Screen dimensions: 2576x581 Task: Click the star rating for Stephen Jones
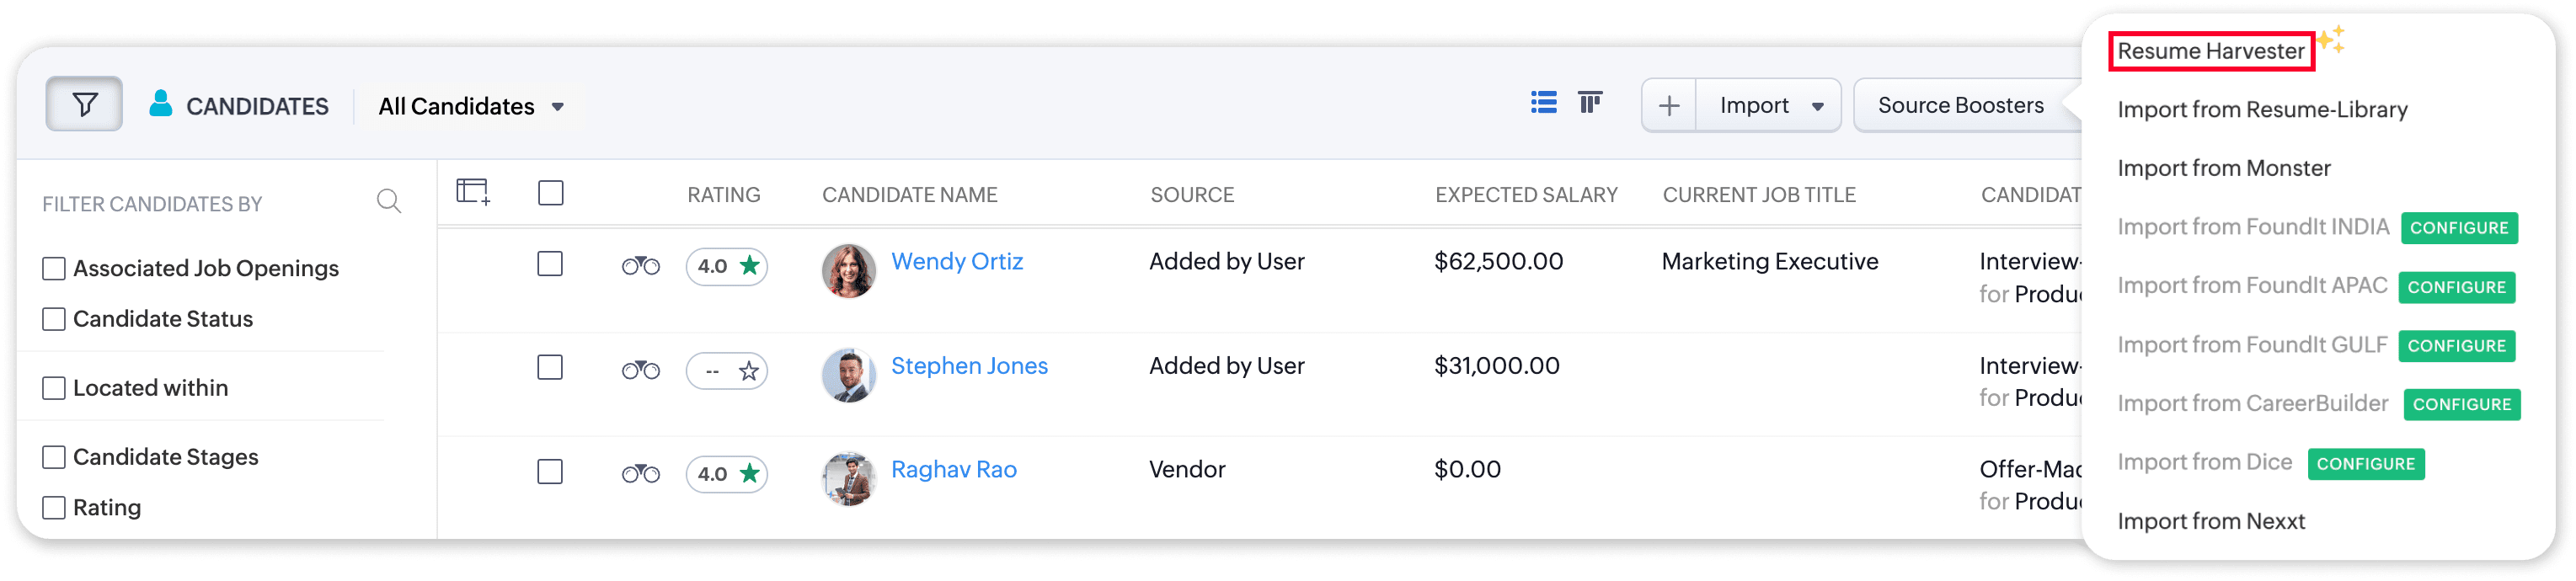[748, 372]
